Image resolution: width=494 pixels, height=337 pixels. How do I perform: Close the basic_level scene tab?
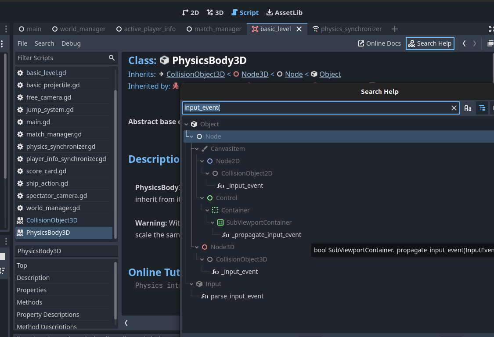[x=299, y=29]
